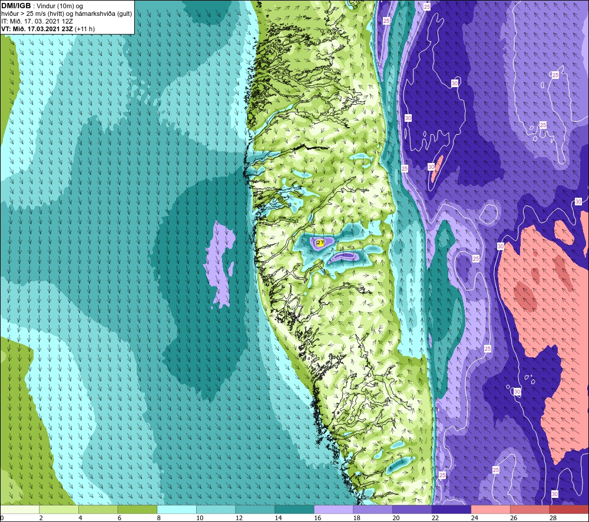Select the dark teal 14–16 legend swatch

(x=294, y=509)
